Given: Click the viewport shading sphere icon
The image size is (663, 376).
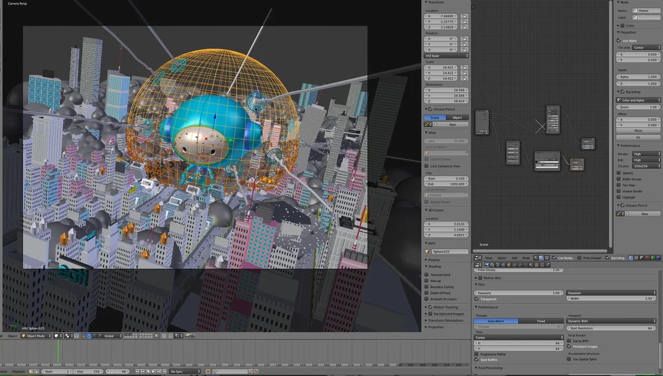Looking at the screenshot, I should (x=56, y=336).
